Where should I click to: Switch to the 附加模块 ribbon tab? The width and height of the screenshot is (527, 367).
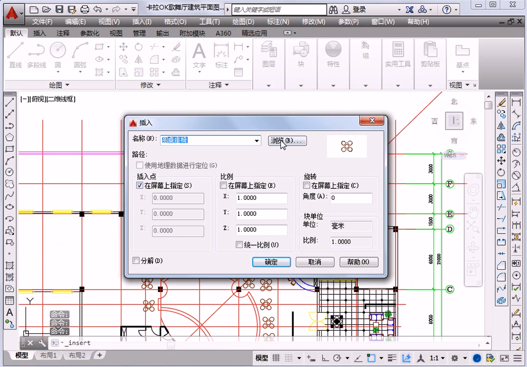[192, 33]
